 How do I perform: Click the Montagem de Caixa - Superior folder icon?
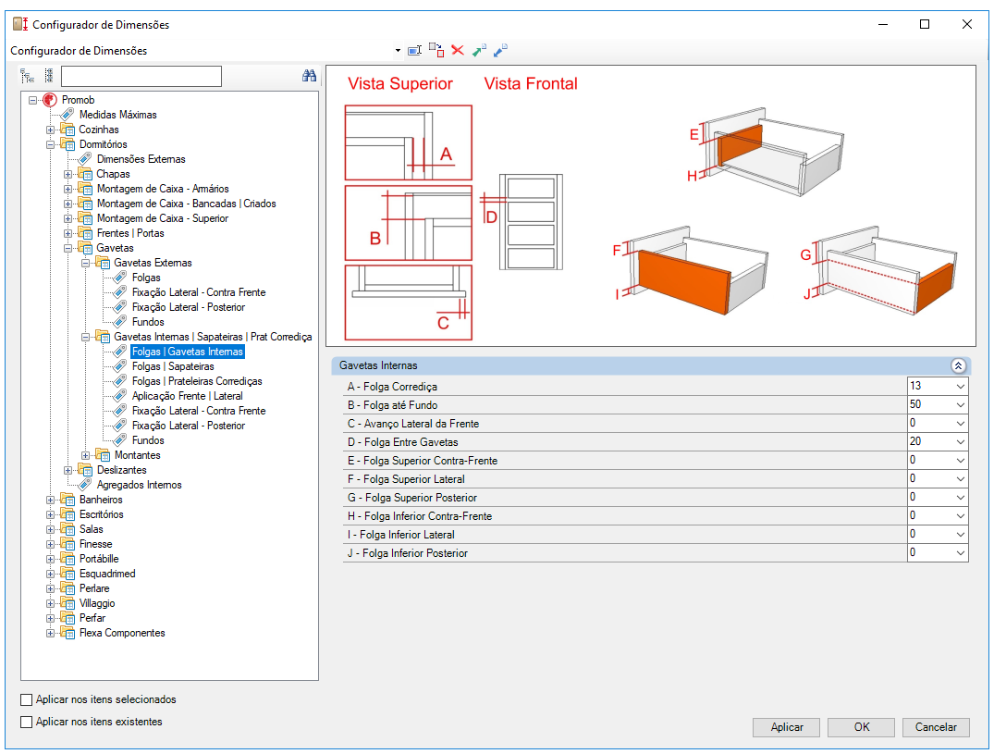pyautogui.click(x=85, y=218)
